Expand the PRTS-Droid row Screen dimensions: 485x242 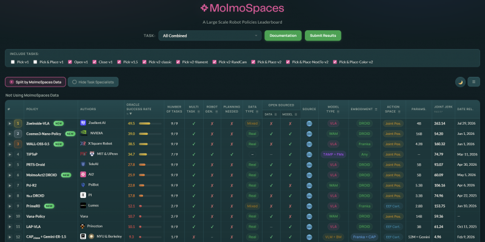10,165
